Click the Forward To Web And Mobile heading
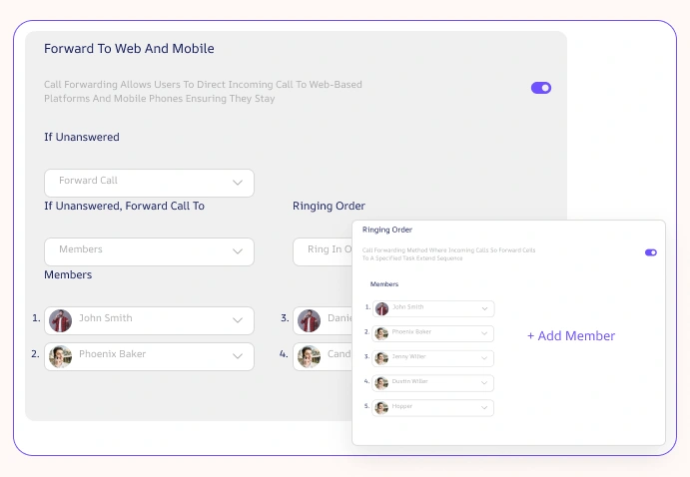 [x=129, y=48]
